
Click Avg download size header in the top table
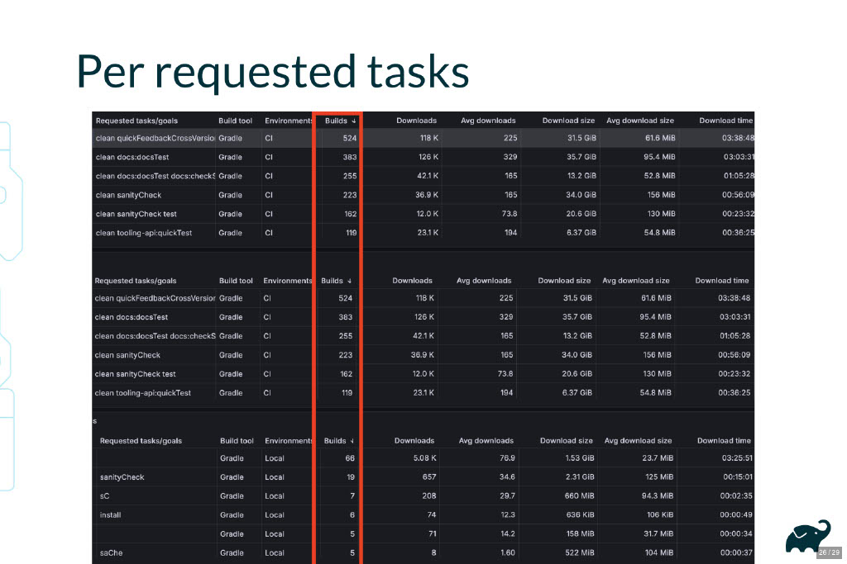click(640, 121)
